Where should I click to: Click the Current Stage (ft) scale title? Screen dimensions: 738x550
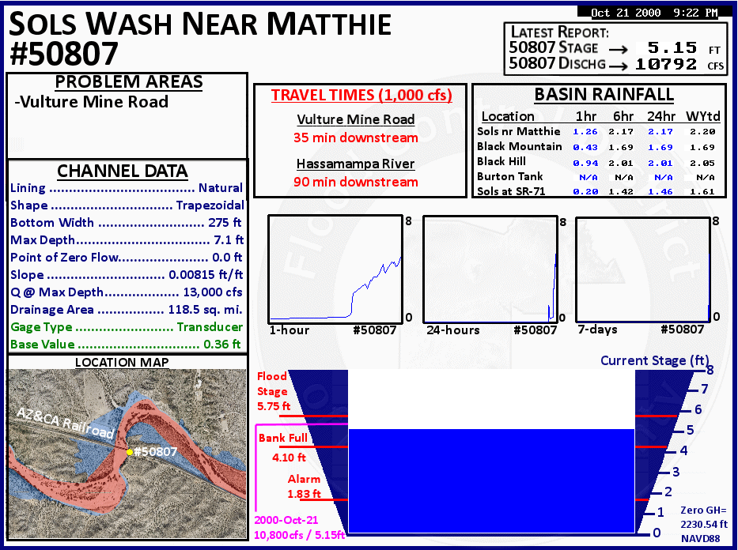coord(655,360)
